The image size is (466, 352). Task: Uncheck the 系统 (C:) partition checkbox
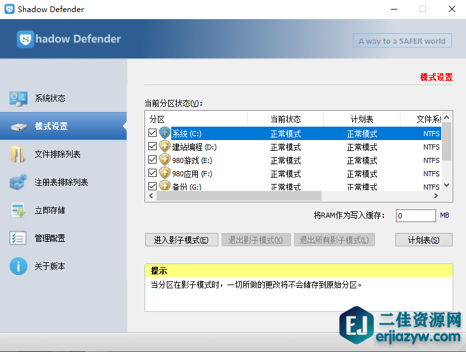152,133
